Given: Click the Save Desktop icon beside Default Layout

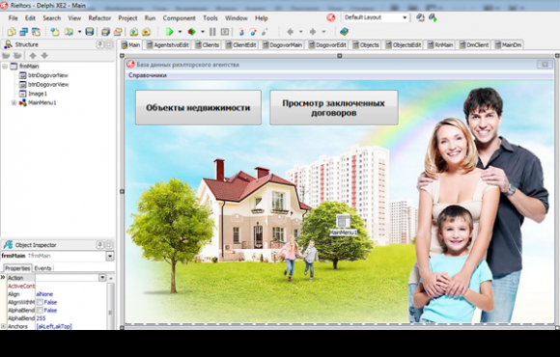Looking at the screenshot, I should [420, 17].
